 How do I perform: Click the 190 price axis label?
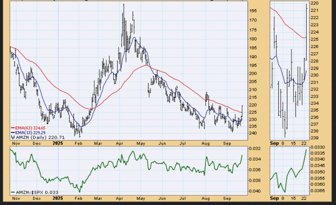(253, 57)
